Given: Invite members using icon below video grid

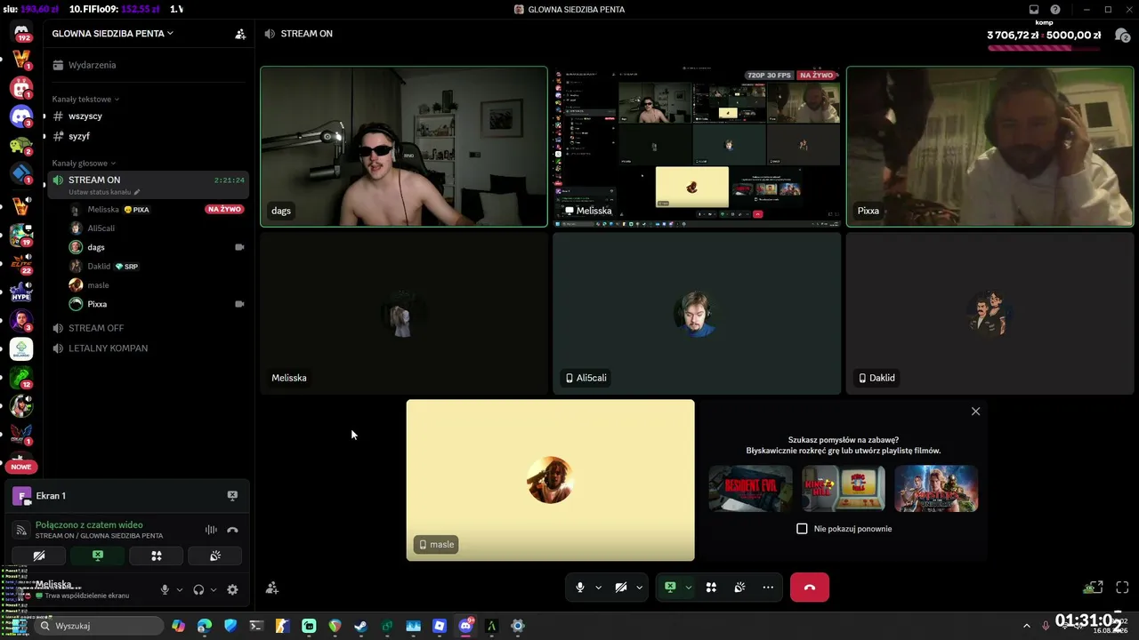Looking at the screenshot, I should (x=272, y=588).
